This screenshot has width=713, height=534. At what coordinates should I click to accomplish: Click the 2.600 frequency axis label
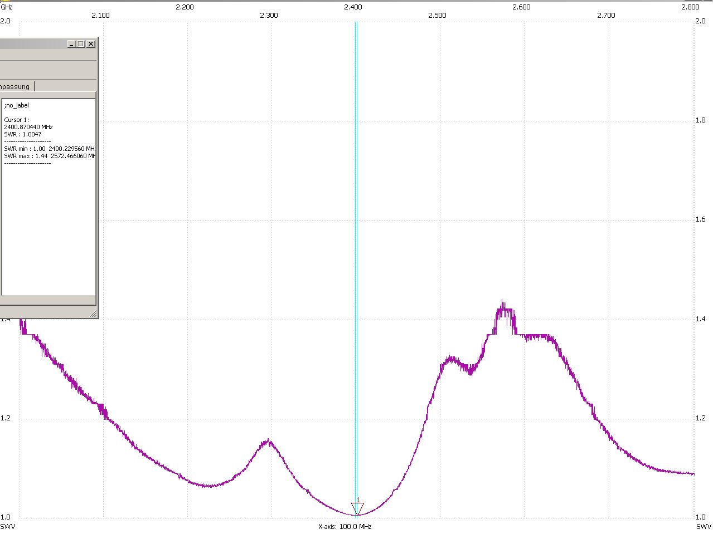coord(521,7)
